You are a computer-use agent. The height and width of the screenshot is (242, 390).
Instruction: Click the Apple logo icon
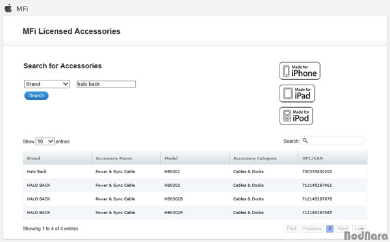point(8,8)
